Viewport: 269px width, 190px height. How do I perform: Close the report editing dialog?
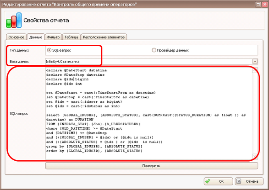coord(265,4)
